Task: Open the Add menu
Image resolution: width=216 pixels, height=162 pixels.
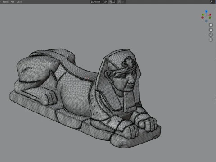Action: click(x=13, y=2)
